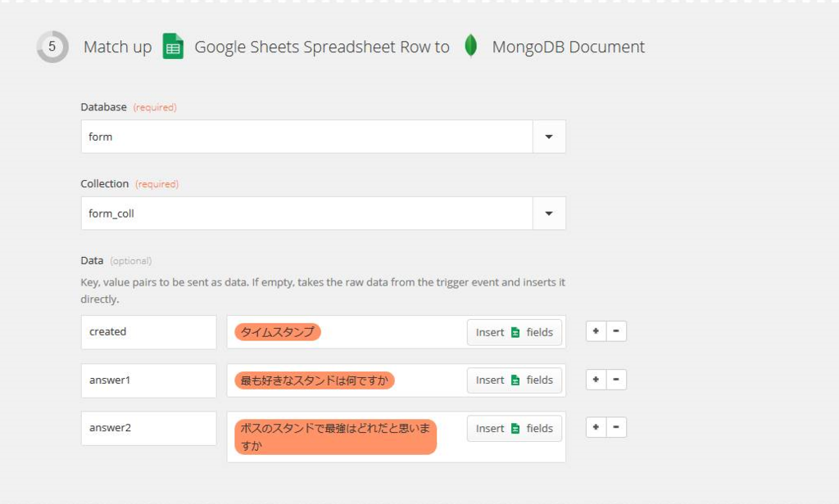Click Insert fields button in answer1 row
This screenshot has height=504, width=839.
(x=515, y=380)
